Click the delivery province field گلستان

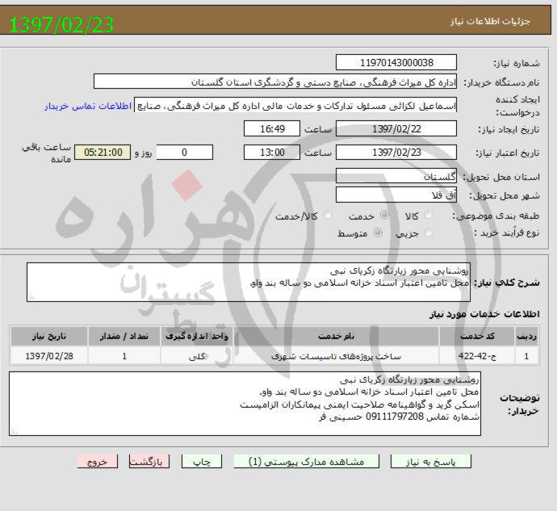396,176
